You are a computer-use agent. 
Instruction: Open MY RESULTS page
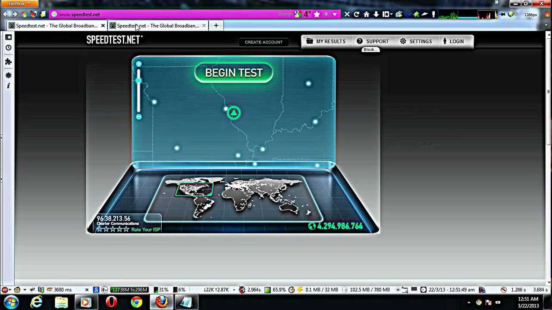[x=326, y=41]
